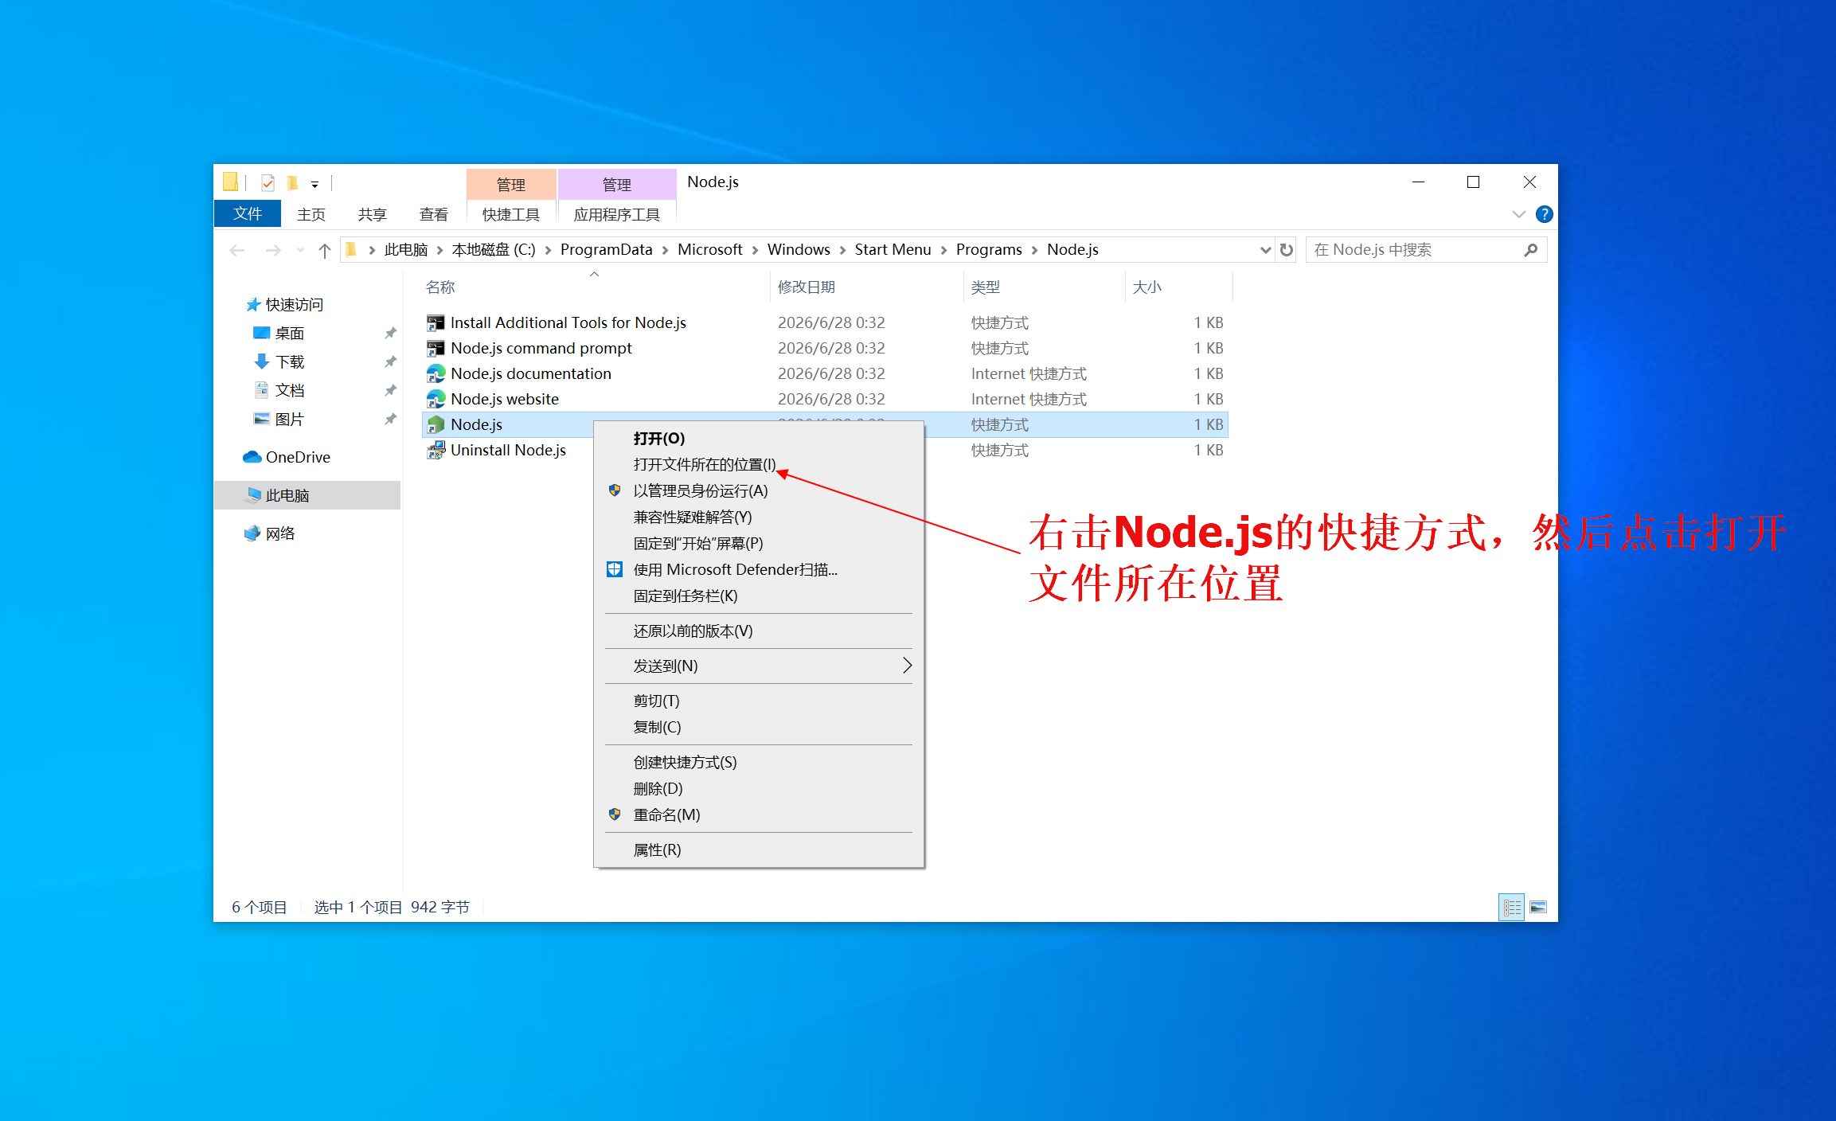The width and height of the screenshot is (1836, 1121).
Task: Switch to details view icon in status bar
Action: pyautogui.click(x=1511, y=907)
